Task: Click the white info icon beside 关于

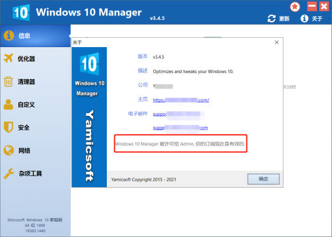Action: [304, 19]
